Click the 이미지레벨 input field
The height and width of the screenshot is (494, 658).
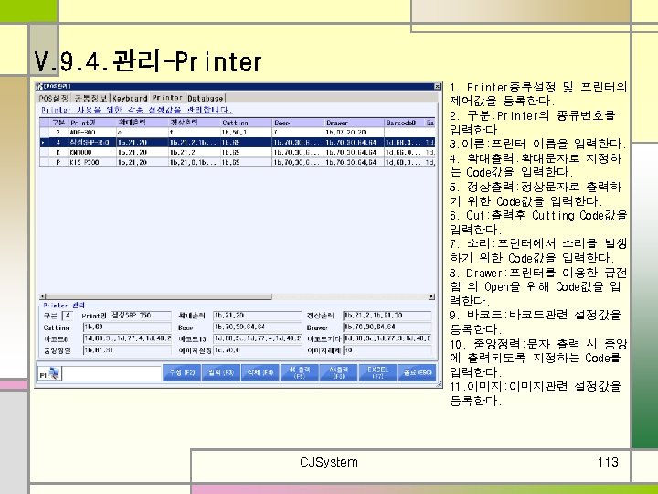[387, 349]
